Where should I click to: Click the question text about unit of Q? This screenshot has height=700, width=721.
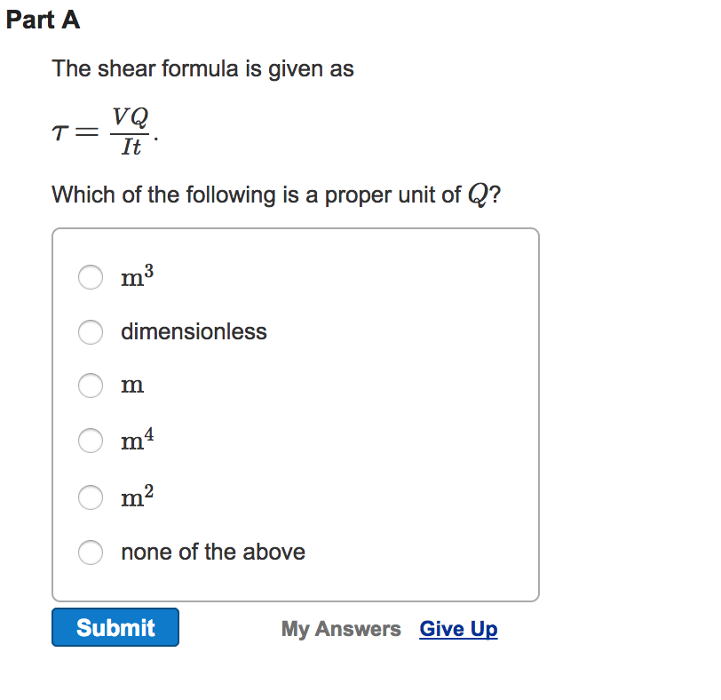(276, 195)
